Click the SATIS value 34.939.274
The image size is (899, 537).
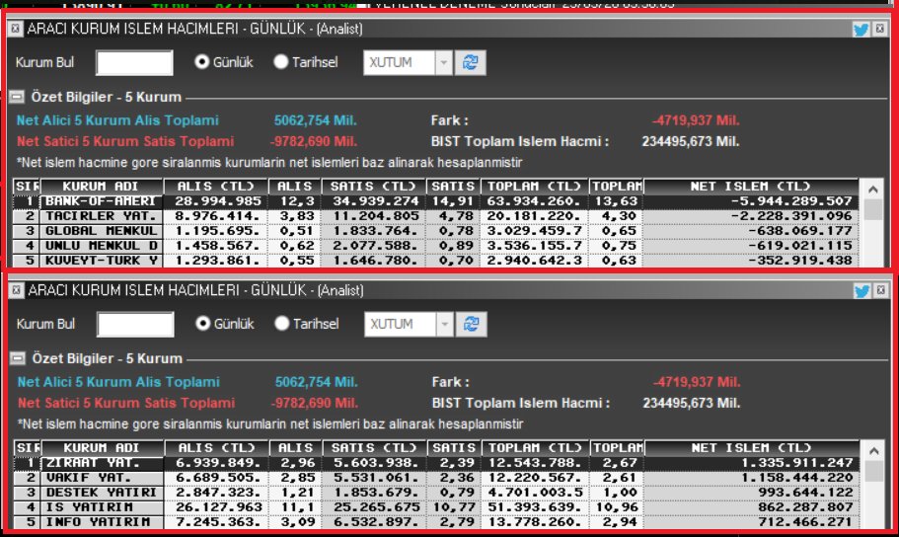point(376,201)
